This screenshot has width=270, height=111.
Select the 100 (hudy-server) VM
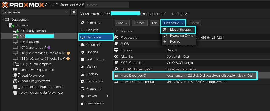(33, 31)
